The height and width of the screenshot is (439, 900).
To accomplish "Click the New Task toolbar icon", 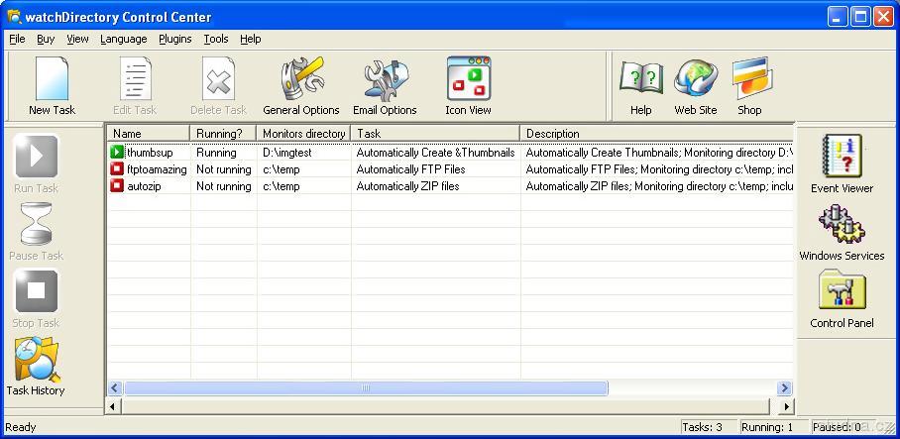I will click(x=52, y=85).
